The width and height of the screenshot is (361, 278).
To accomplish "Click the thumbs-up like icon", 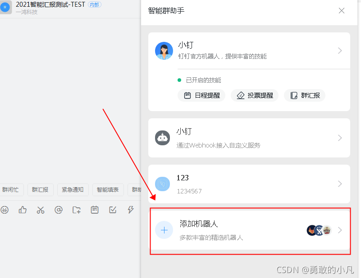I will click(x=23, y=210).
